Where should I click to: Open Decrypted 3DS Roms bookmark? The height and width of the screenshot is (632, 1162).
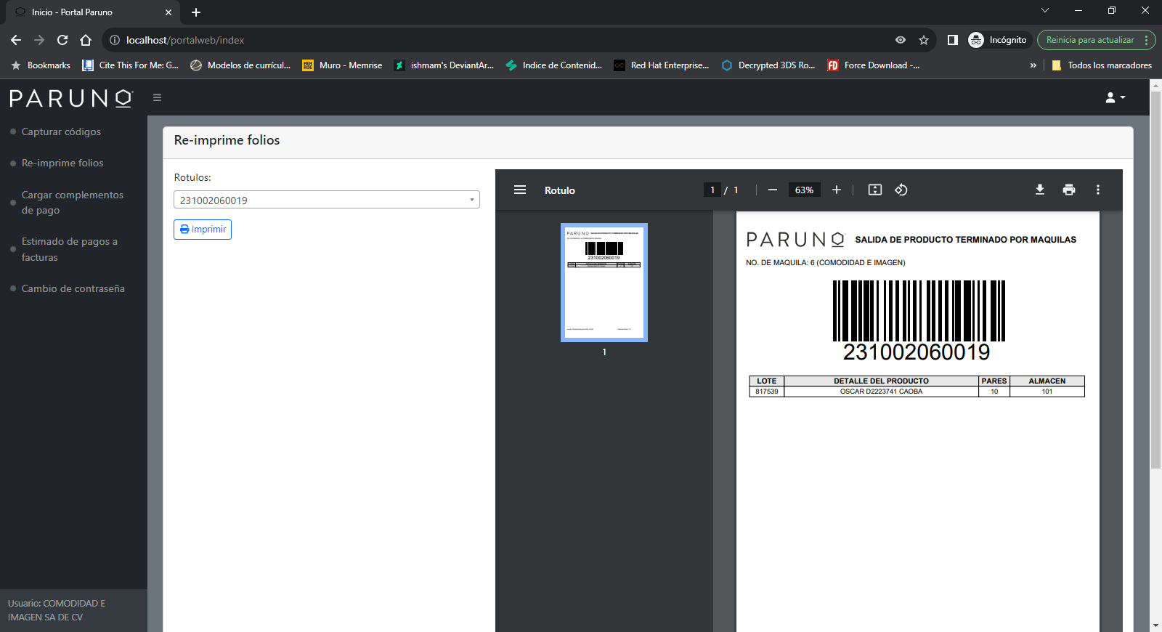pos(768,65)
